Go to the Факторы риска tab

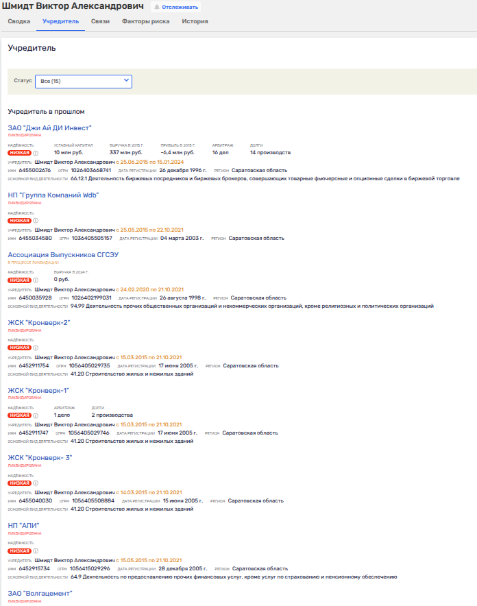[x=145, y=21]
